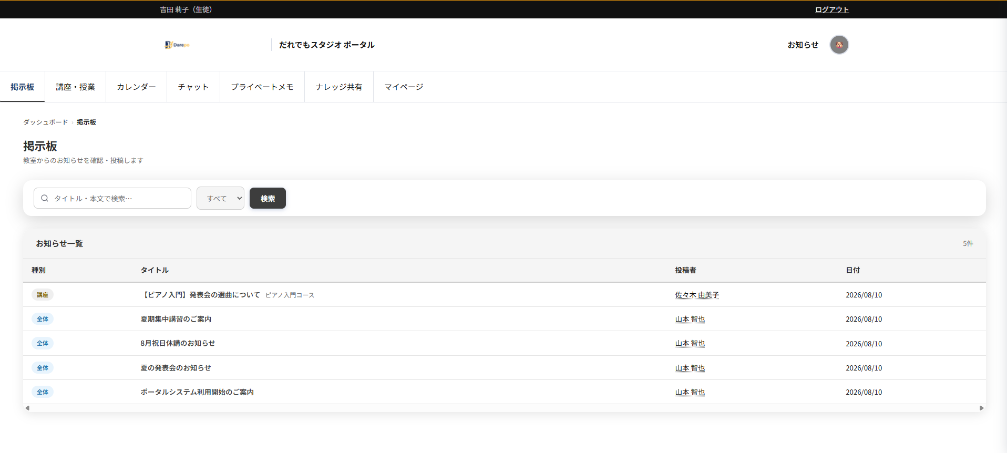Open the カレンダー tab
The width and height of the screenshot is (1007, 453).
point(136,87)
